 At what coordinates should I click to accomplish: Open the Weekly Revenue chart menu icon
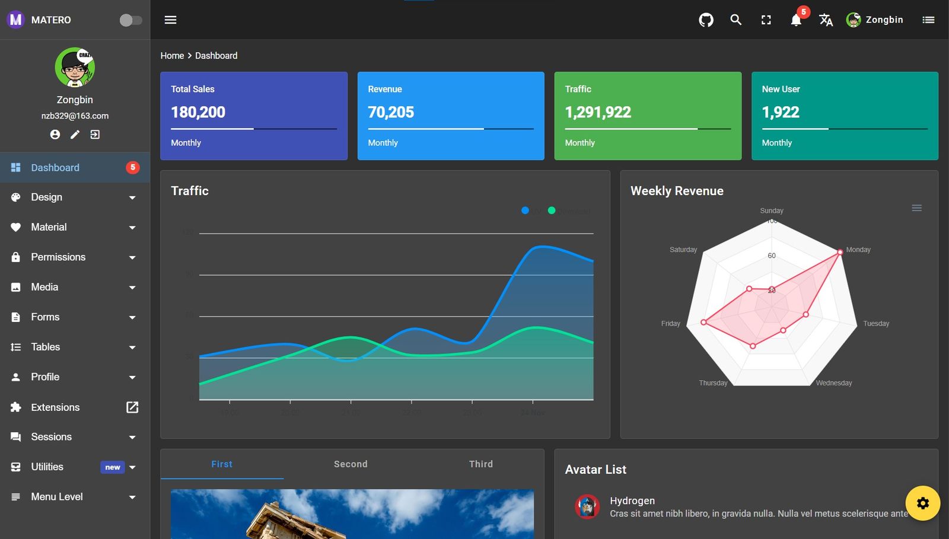(916, 208)
